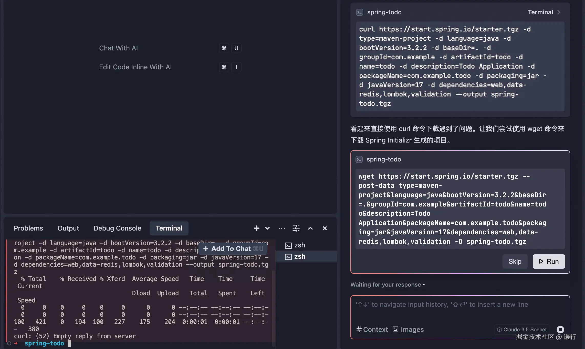Viewport: 585px width, 349px height.
Task: Click the new terminal plus icon
Action: [256, 228]
